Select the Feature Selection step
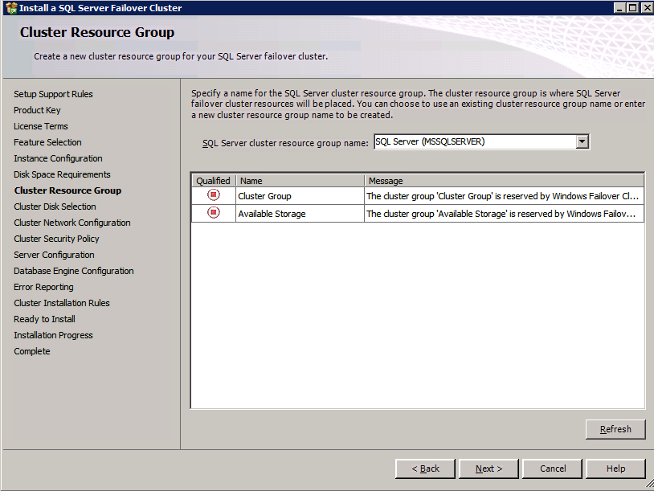This screenshot has width=654, height=491. point(47,142)
